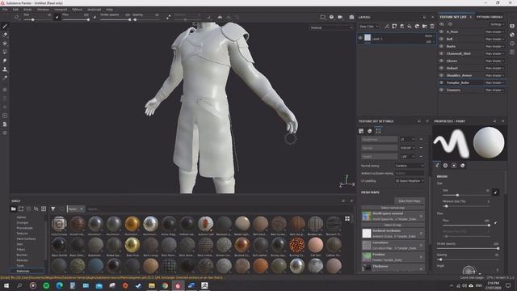
Task: Hide the Belt texture set
Action: coord(442,39)
